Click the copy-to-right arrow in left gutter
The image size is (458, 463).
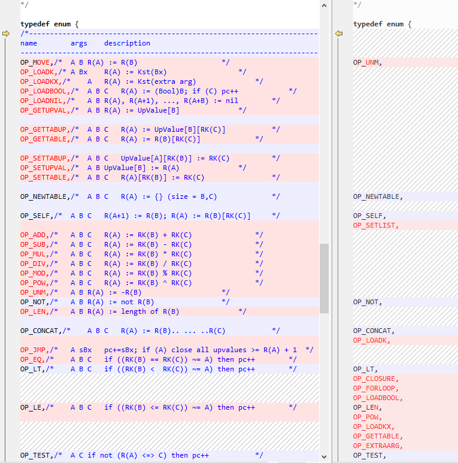click(x=7, y=34)
